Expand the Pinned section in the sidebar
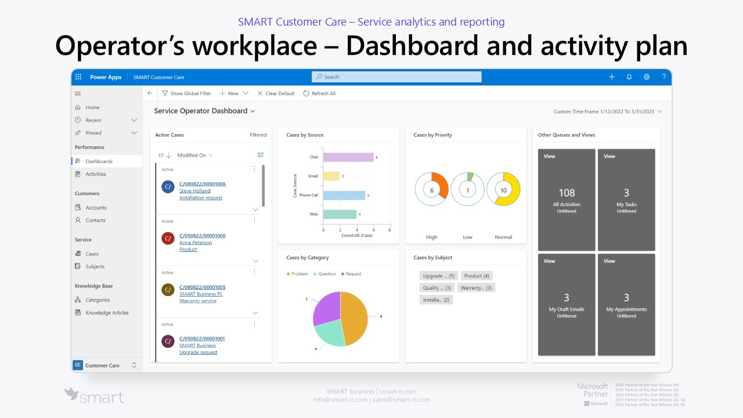The height and width of the screenshot is (418, 743). [134, 133]
